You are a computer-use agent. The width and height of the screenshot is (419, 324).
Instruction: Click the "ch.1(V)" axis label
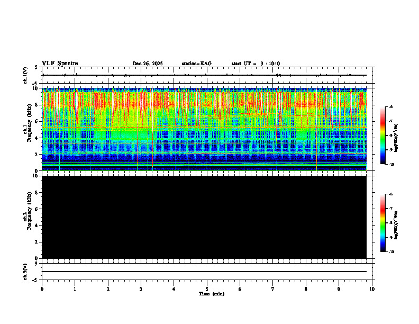point(25,75)
